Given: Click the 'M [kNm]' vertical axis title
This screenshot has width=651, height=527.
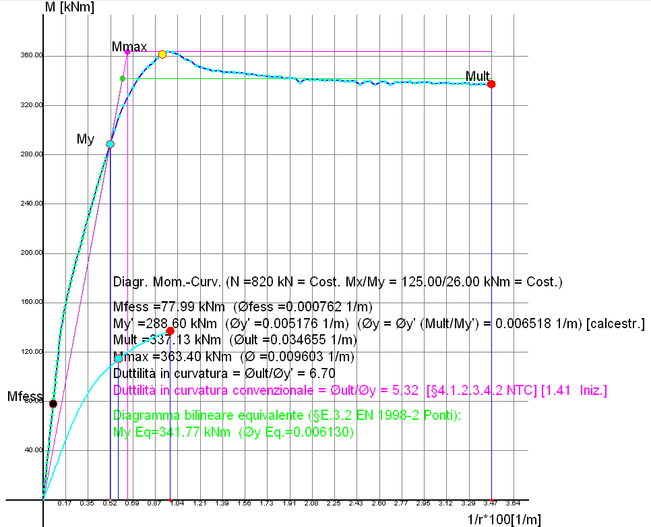Looking at the screenshot, I should pos(69,7).
